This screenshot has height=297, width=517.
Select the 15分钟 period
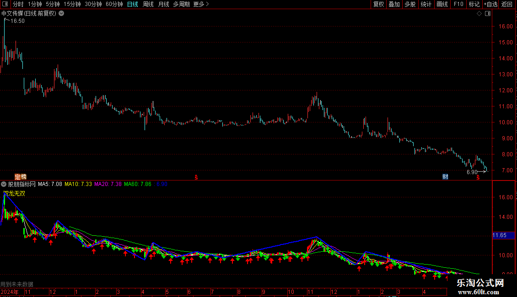[x=72, y=4]
